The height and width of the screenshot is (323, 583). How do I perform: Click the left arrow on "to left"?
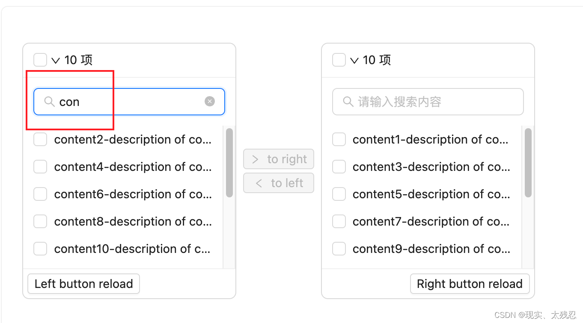[259, 183]
